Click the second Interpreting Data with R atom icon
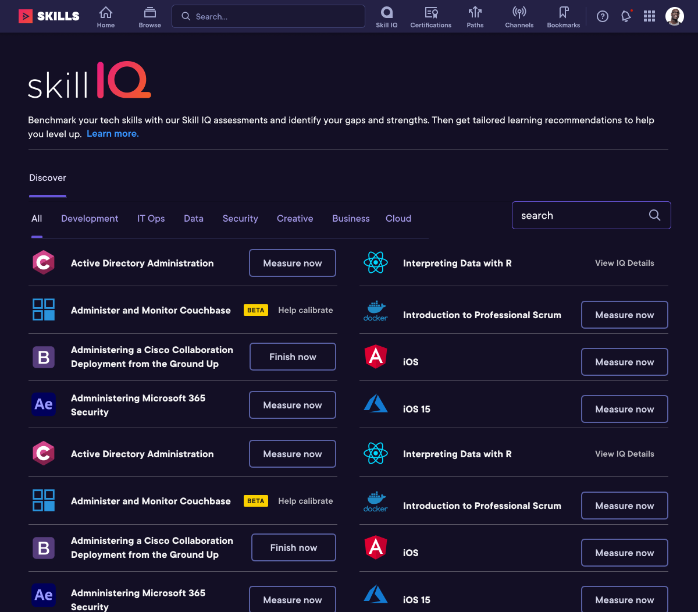Screen dimensions: 698x612 (376, 454)
